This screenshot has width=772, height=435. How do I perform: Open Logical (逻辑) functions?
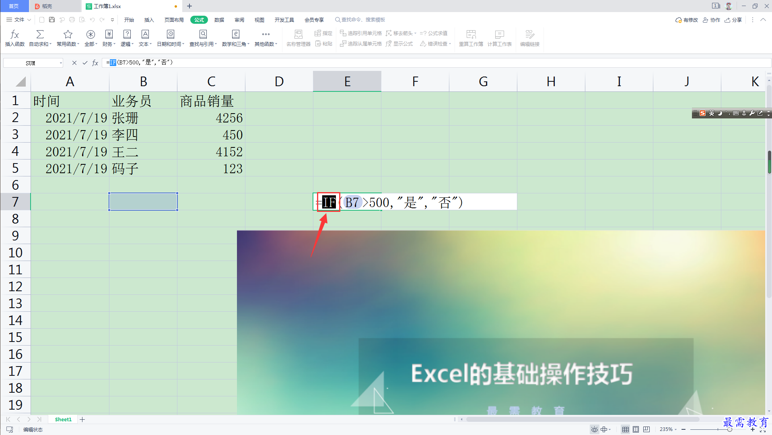pos(127,38)
